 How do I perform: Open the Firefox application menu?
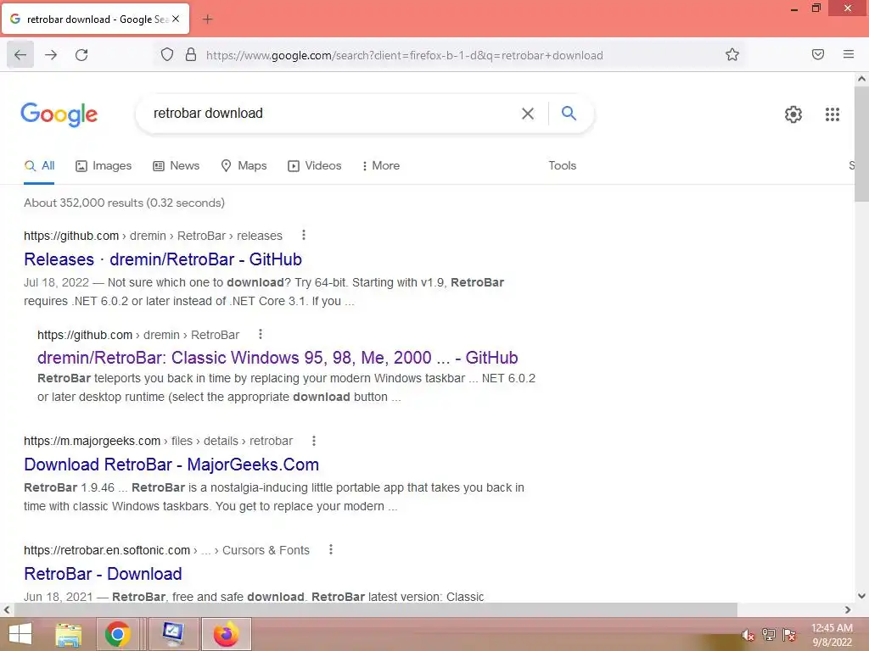tap(849, 54)
